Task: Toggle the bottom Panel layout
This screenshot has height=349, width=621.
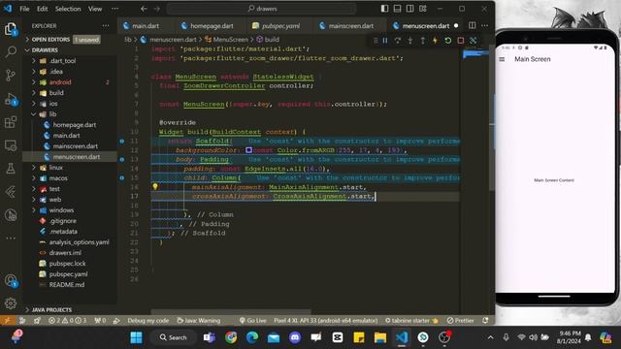Action: coord(397,9)
